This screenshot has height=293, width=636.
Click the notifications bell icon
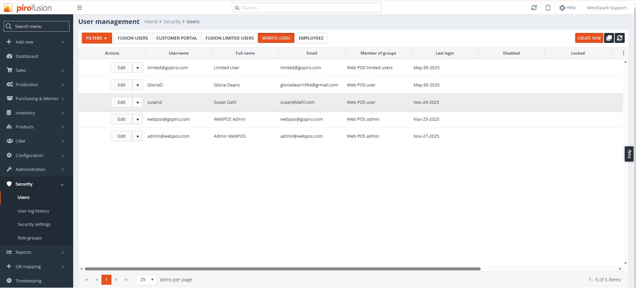[548, 8]
